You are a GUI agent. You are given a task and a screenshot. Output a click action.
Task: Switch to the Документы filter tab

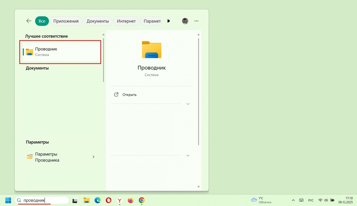tap(98, 21)
